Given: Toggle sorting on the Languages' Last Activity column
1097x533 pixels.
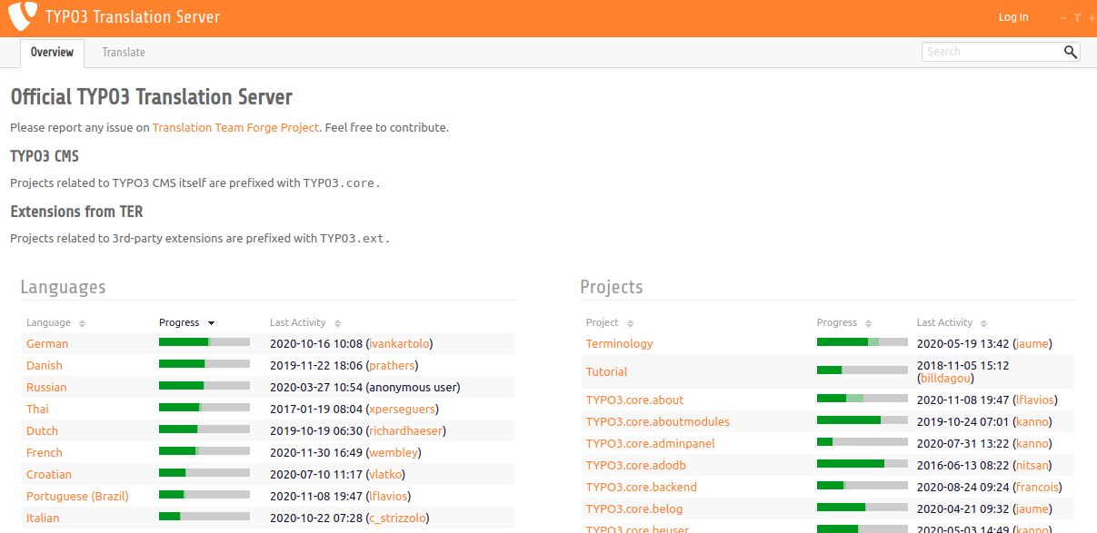Looking at the screenshot, I should click(x=336, y=322).
